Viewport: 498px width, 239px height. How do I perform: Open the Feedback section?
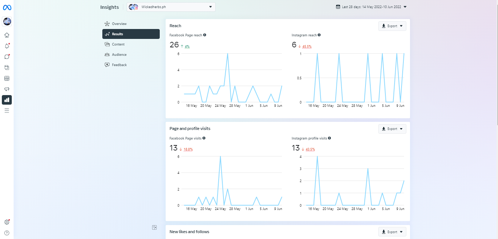[119, 65]
